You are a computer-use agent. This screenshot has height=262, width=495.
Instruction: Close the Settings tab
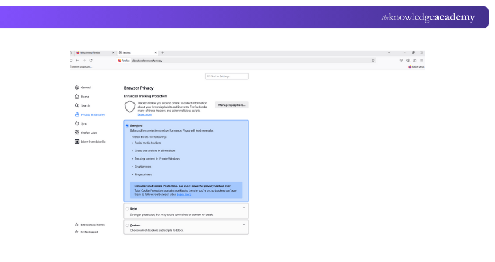pos(155,53)
